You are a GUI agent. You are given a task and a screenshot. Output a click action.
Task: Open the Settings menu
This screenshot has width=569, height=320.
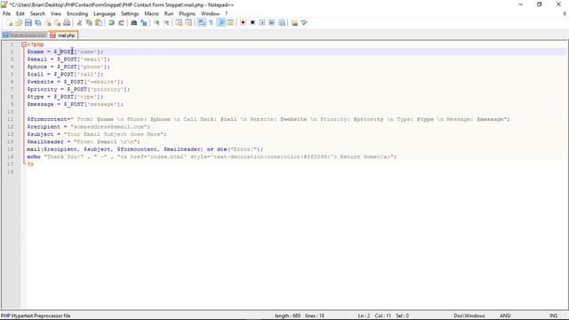(x=130, y=14)
